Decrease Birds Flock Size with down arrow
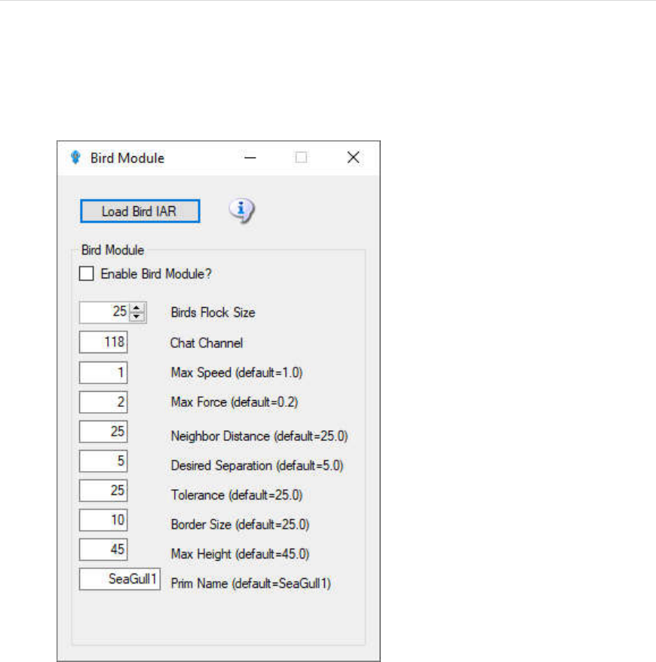The width and height of the screenshot is (656, 662). (136, 316)
